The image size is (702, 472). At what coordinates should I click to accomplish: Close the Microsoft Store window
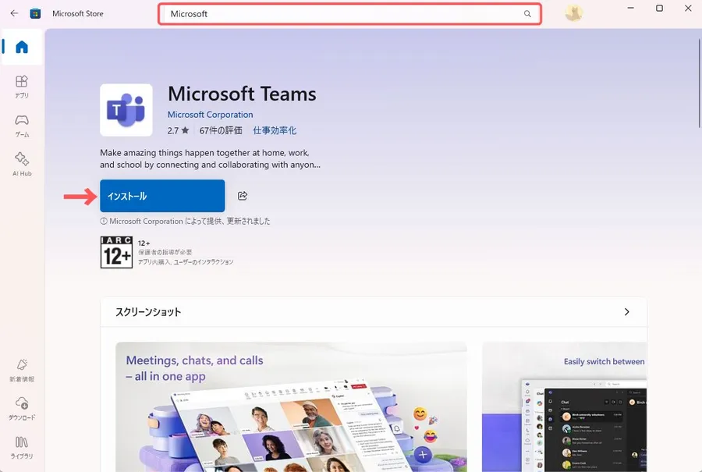pyautogui.click(x=688, y=8)
